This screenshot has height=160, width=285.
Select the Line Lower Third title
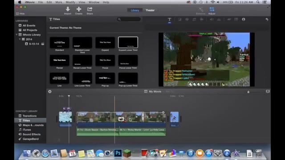82,78
